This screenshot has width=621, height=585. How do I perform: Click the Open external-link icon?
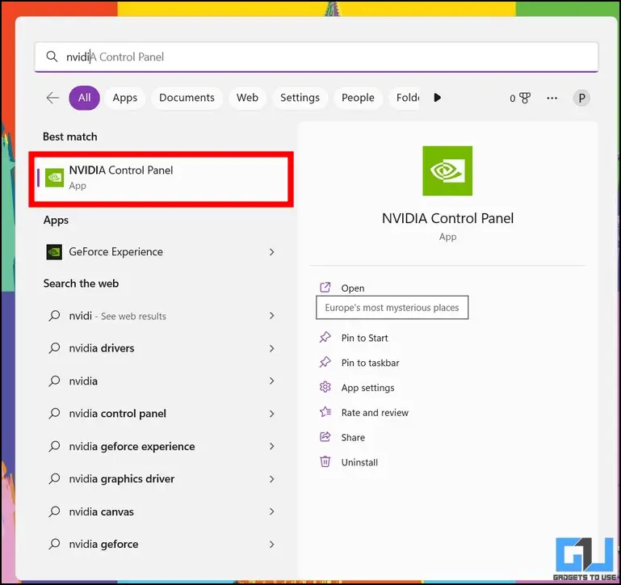pyautogui.click(x=325, y=288)
